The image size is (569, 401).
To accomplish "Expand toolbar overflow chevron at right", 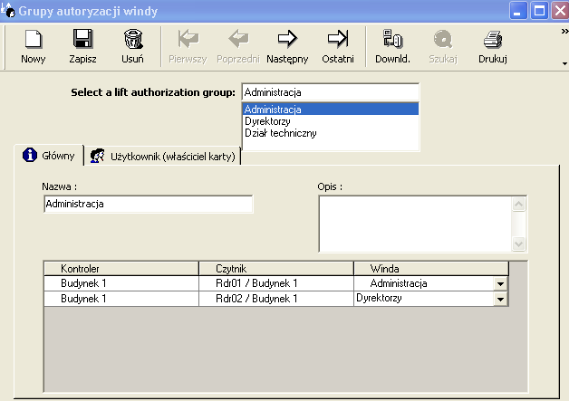I will tap(564, 31).
